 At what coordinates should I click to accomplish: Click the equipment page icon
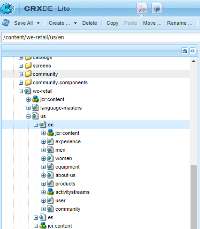pos(50,167)
